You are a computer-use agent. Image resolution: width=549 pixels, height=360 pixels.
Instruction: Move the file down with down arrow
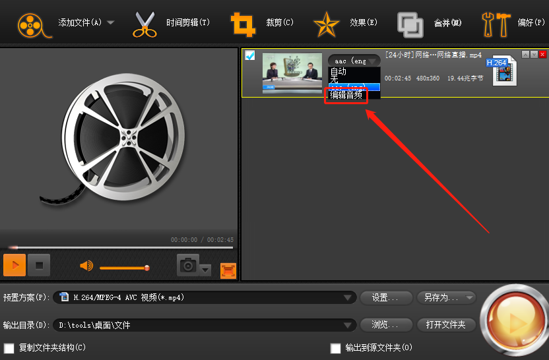[534, 54]
